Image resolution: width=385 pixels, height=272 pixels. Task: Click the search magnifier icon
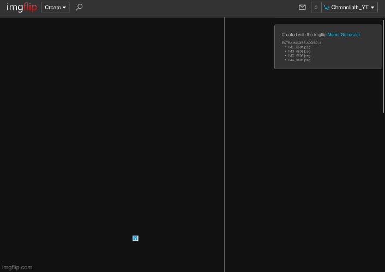click(x=79, y=8)
